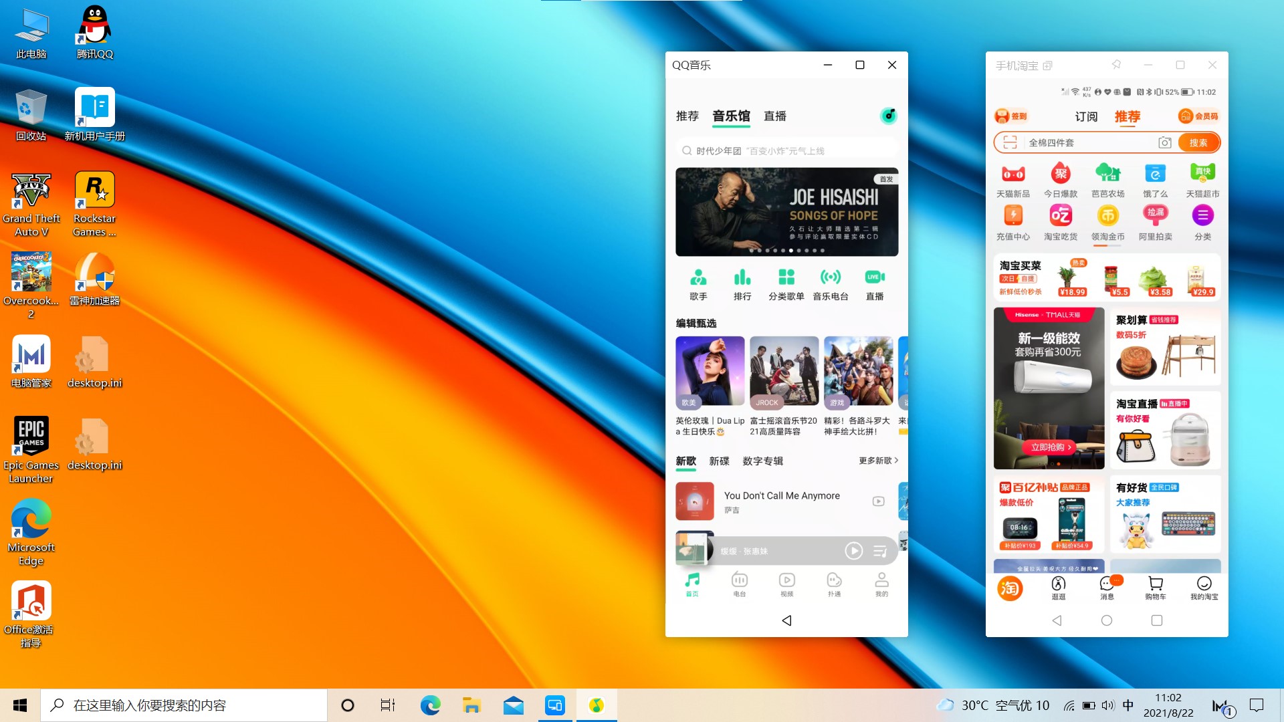Click the 搜索 button in Taobao
The height and width of the screenshot is (722, 1284).
pyautogui.click(x=1198, y=142)
